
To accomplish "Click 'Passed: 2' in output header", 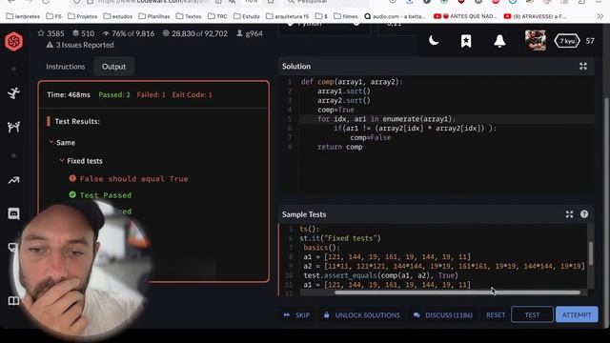I will pos(114,94).
